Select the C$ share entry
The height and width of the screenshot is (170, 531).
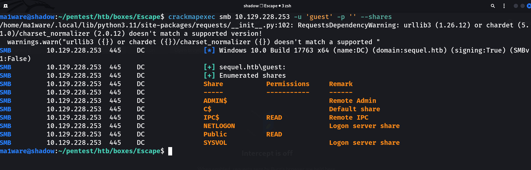pos(207,109)
